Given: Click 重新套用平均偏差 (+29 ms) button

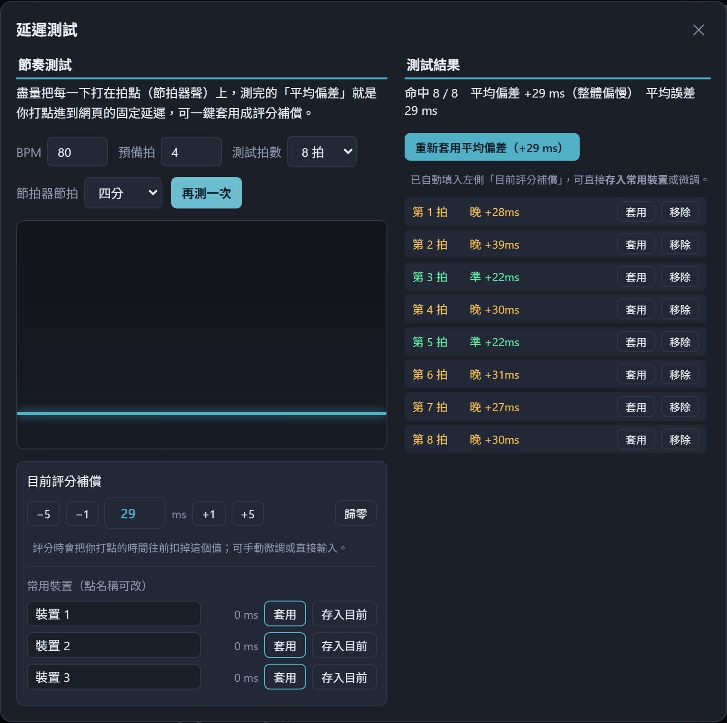Looking at the screenshot, I should pos(492,147).
